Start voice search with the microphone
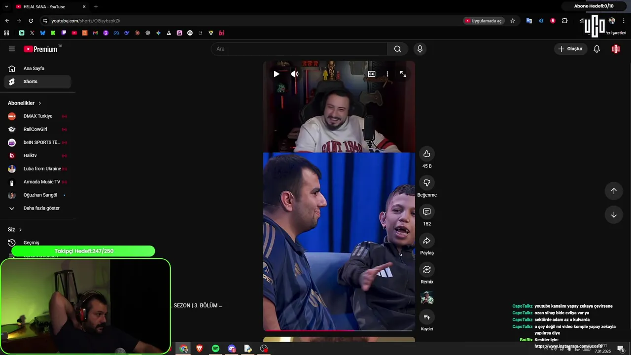631x355 pixels. pos(420,49)
